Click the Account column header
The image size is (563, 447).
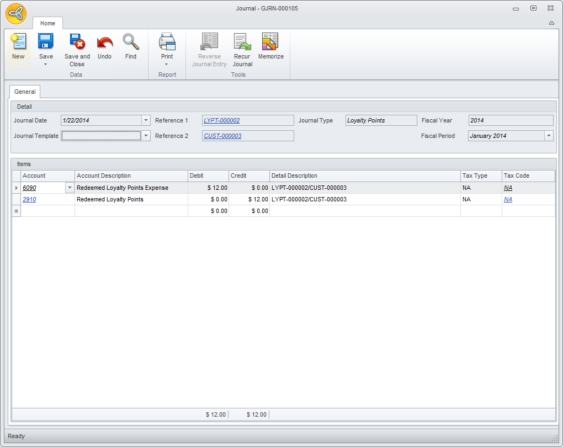[x=48, y=175]
